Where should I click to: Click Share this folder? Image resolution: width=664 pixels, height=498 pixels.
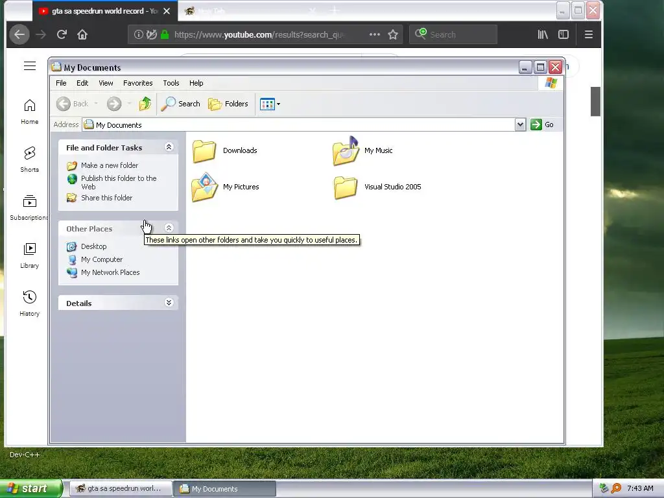[106, 198]
